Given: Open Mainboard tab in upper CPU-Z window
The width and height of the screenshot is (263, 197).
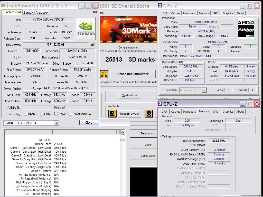Looking at the screenshot, I should click(x=190, y=13).
